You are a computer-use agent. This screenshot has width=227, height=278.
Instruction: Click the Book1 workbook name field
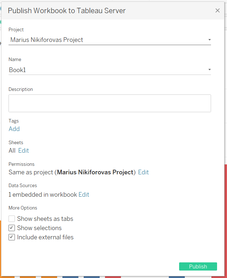pyautogui.click(x=17, y=70)
